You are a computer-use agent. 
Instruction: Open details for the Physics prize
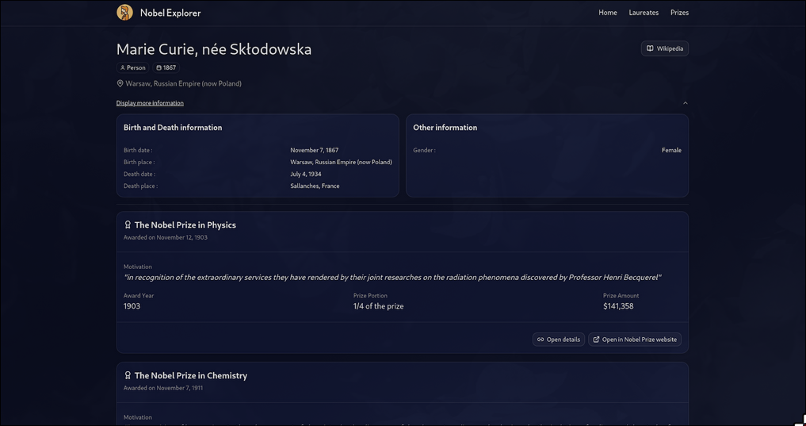click(x=558, y=340)
